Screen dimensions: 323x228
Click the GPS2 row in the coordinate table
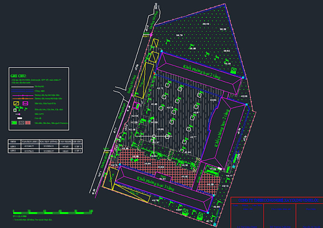45,151
